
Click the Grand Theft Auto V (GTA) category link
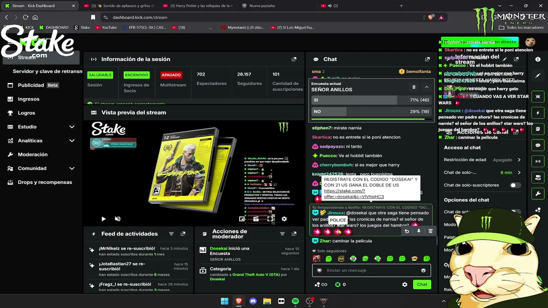[256, 275]
